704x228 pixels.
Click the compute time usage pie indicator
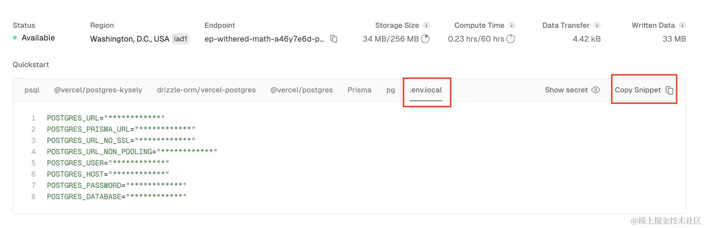[x=510, y=39]
